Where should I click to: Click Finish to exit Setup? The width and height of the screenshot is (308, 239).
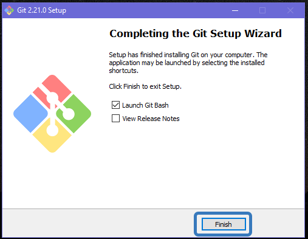224,224
